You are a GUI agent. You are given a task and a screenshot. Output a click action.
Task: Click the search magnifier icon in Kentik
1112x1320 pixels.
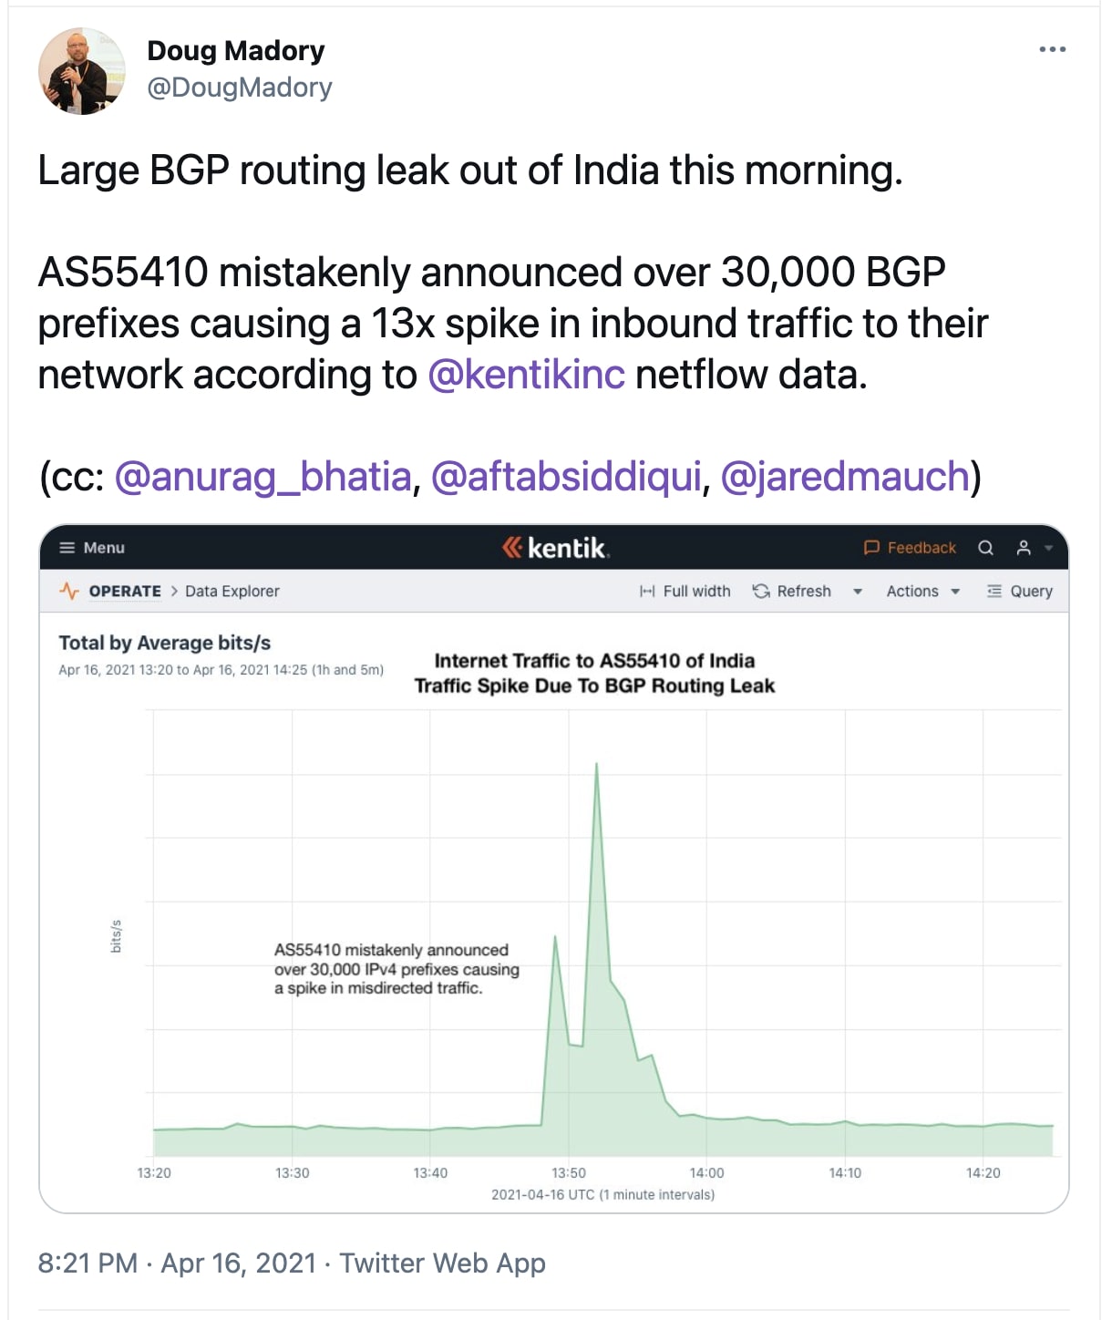(985, 548)
